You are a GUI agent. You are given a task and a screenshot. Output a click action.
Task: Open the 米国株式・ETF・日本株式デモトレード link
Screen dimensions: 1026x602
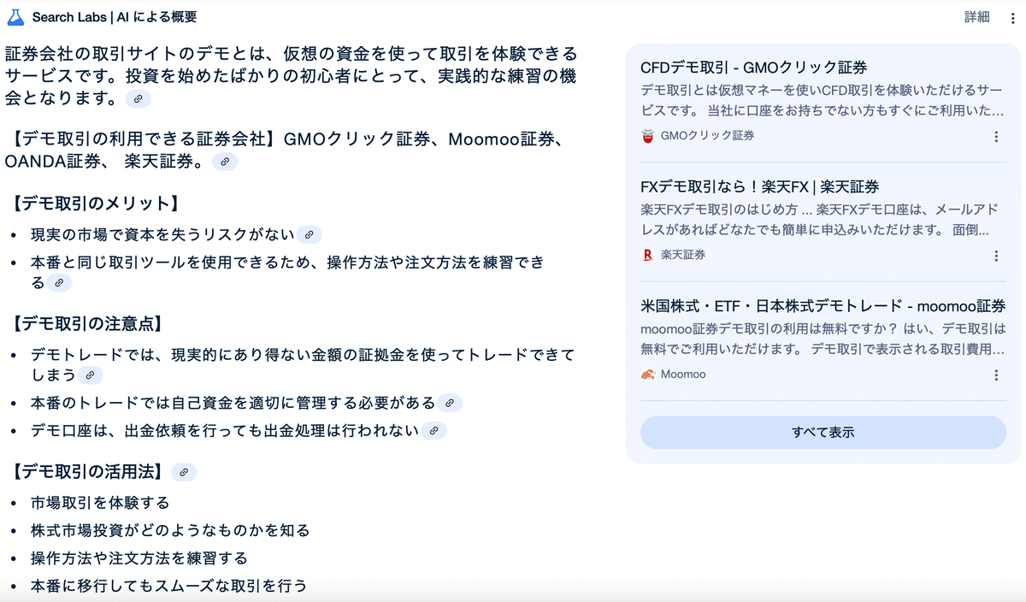coord(823,305)
